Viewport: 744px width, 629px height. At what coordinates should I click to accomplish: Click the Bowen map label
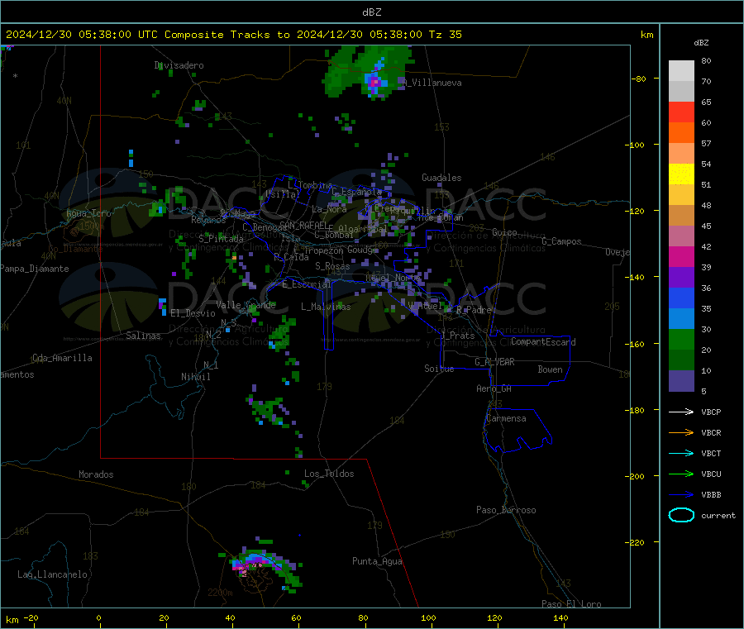(550, 369)
